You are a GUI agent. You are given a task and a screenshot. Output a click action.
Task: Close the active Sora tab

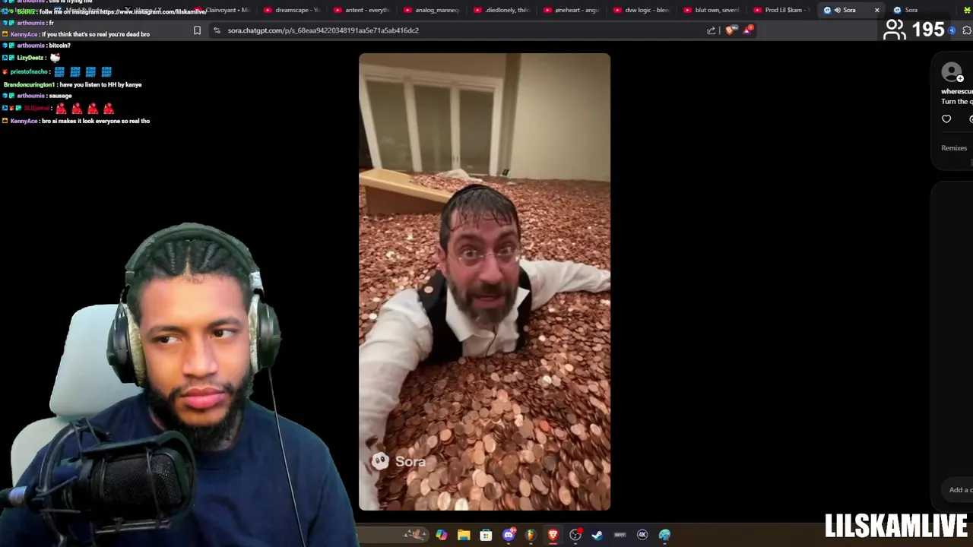876,10
